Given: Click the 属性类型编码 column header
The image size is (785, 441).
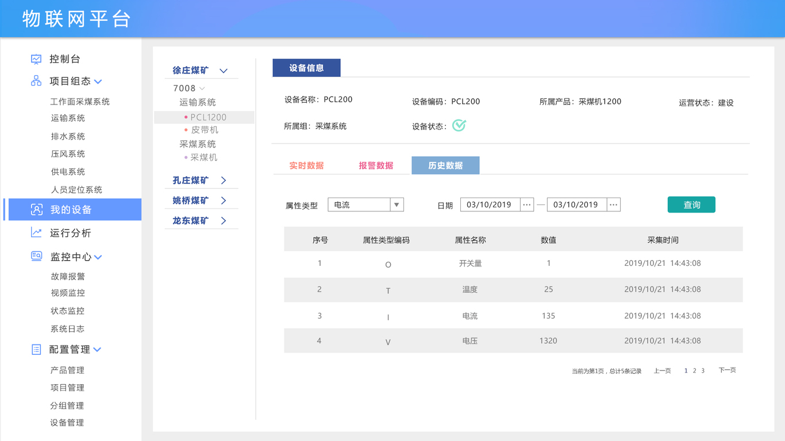Looking at the screenshot, I should click(x=386, y=240).
